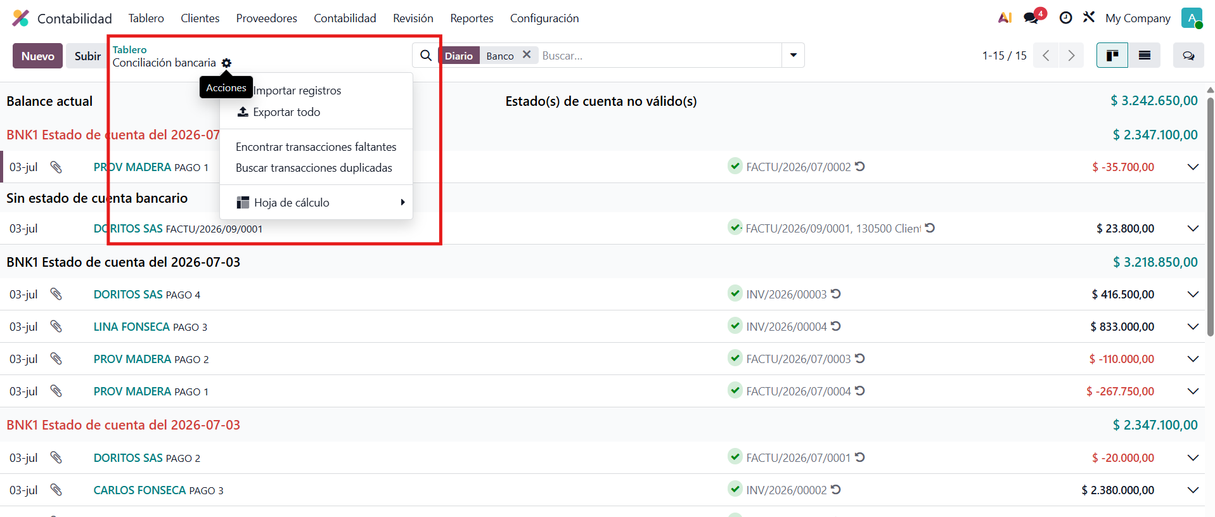This screenshot has width=1215, height=517.
Task: Toggle green check on FACTU/2026/07/0003 row
Action: (x=735, y=358)
